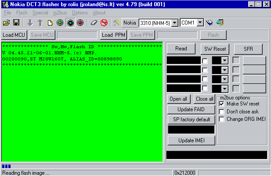Viewport: 271px width, 176px height.
Task: Open the About menu
Action: pyautogui.click(x=99, y=13)
